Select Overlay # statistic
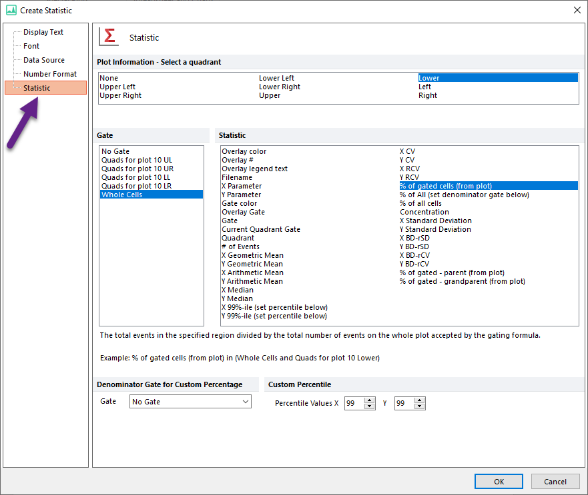This screenshot has width=588, height=495. coord(238,160)
